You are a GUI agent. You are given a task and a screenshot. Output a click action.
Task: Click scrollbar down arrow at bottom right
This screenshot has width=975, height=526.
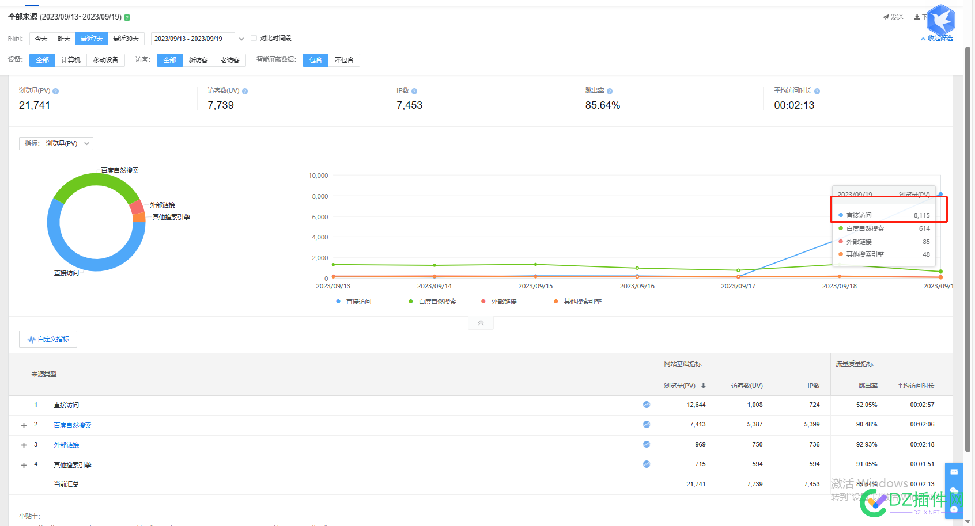click(968, 522)
